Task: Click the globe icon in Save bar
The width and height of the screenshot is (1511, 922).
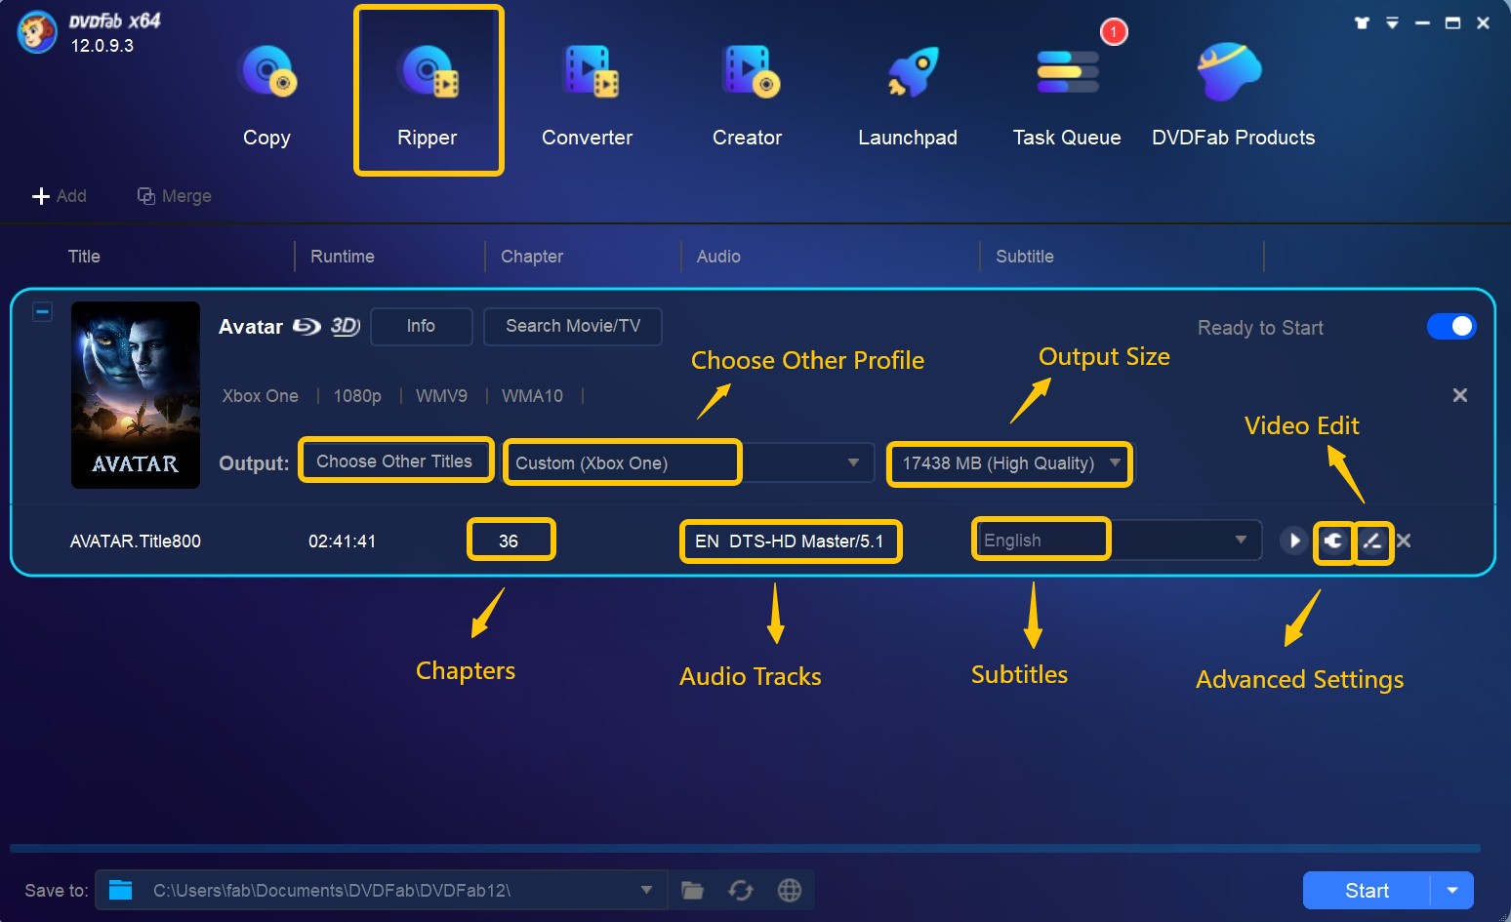Action: pyautogui.click(x=789, y=890)
